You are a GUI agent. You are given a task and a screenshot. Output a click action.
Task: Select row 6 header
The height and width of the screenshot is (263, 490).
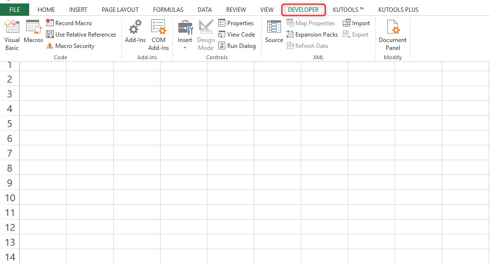tap(10, 138)
